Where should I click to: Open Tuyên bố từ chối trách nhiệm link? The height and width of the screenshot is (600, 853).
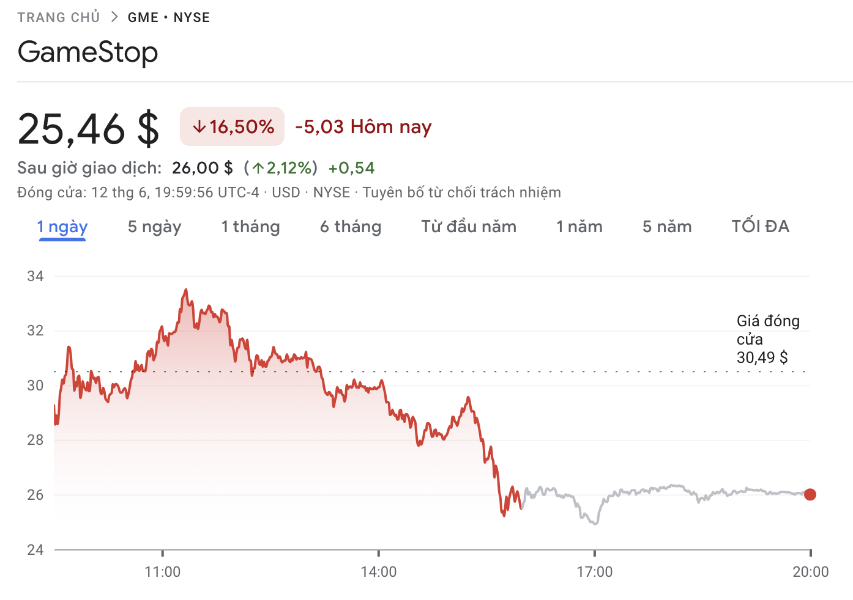461,192
